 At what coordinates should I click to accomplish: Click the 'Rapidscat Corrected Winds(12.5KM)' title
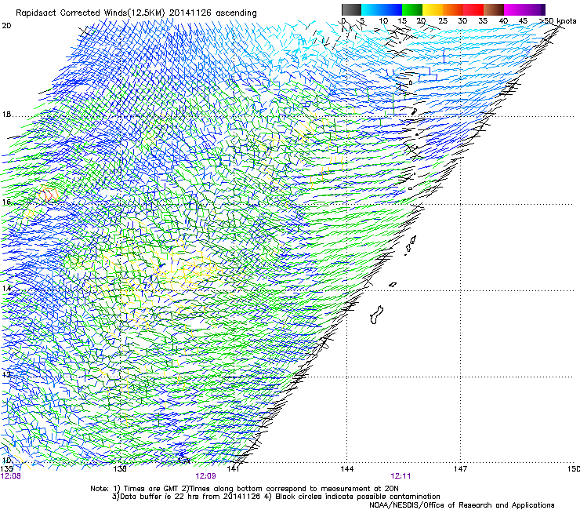click(90, 13)
